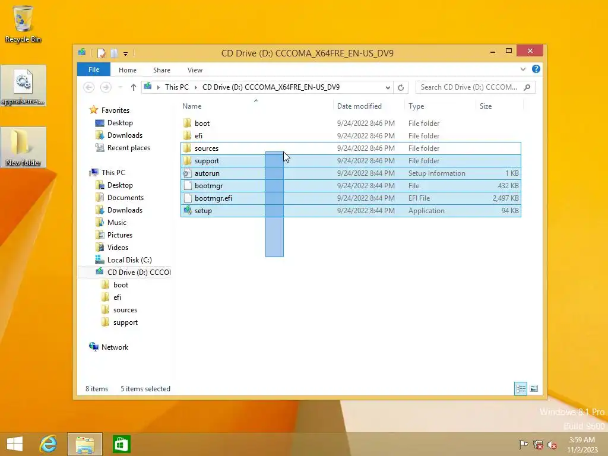Open recent locations dropdown arrow
608x456 pixels.
pyautogui.click(x=120, y=87)
